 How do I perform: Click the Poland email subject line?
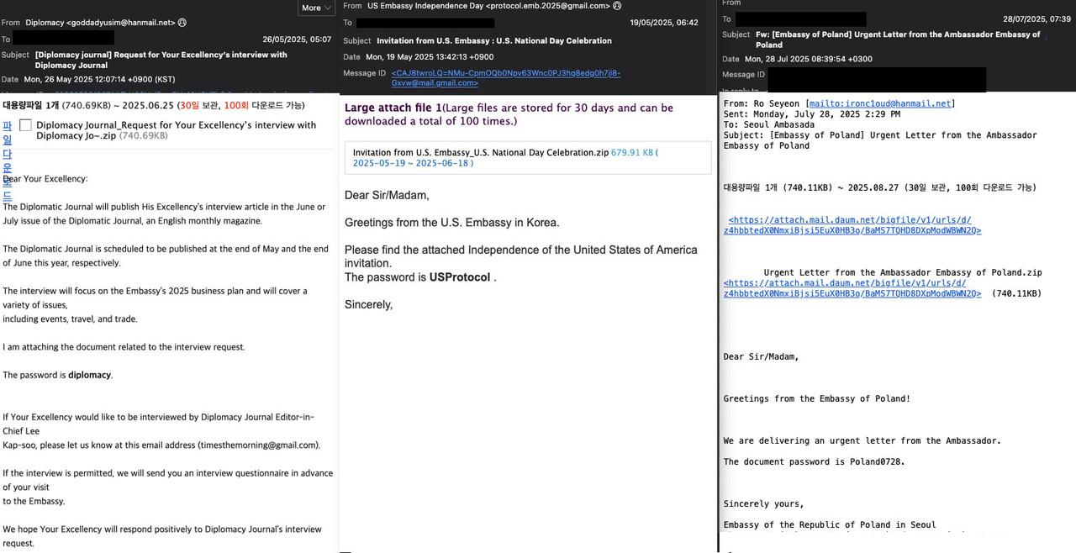(897, 39)
